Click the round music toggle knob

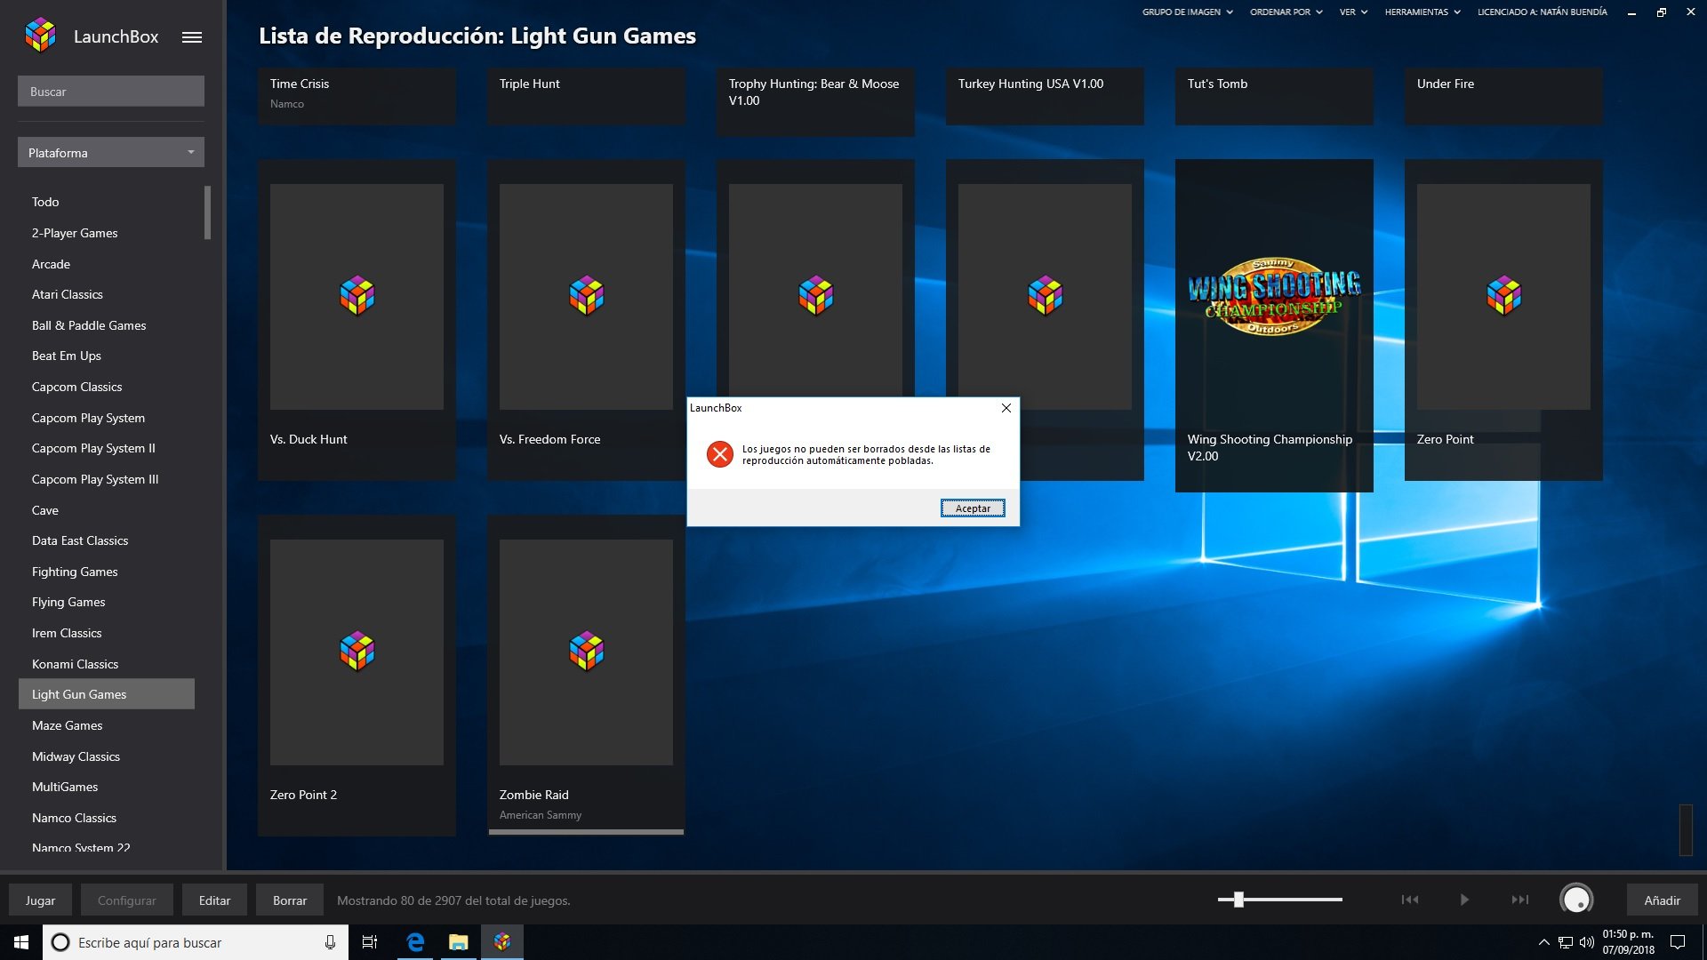point(1576,900)
